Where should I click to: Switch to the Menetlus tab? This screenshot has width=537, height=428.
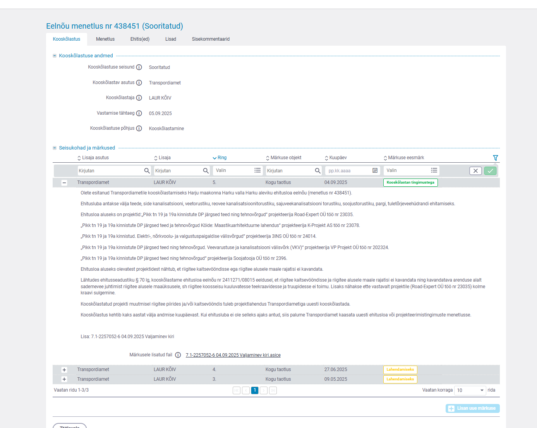coord(105,39)
